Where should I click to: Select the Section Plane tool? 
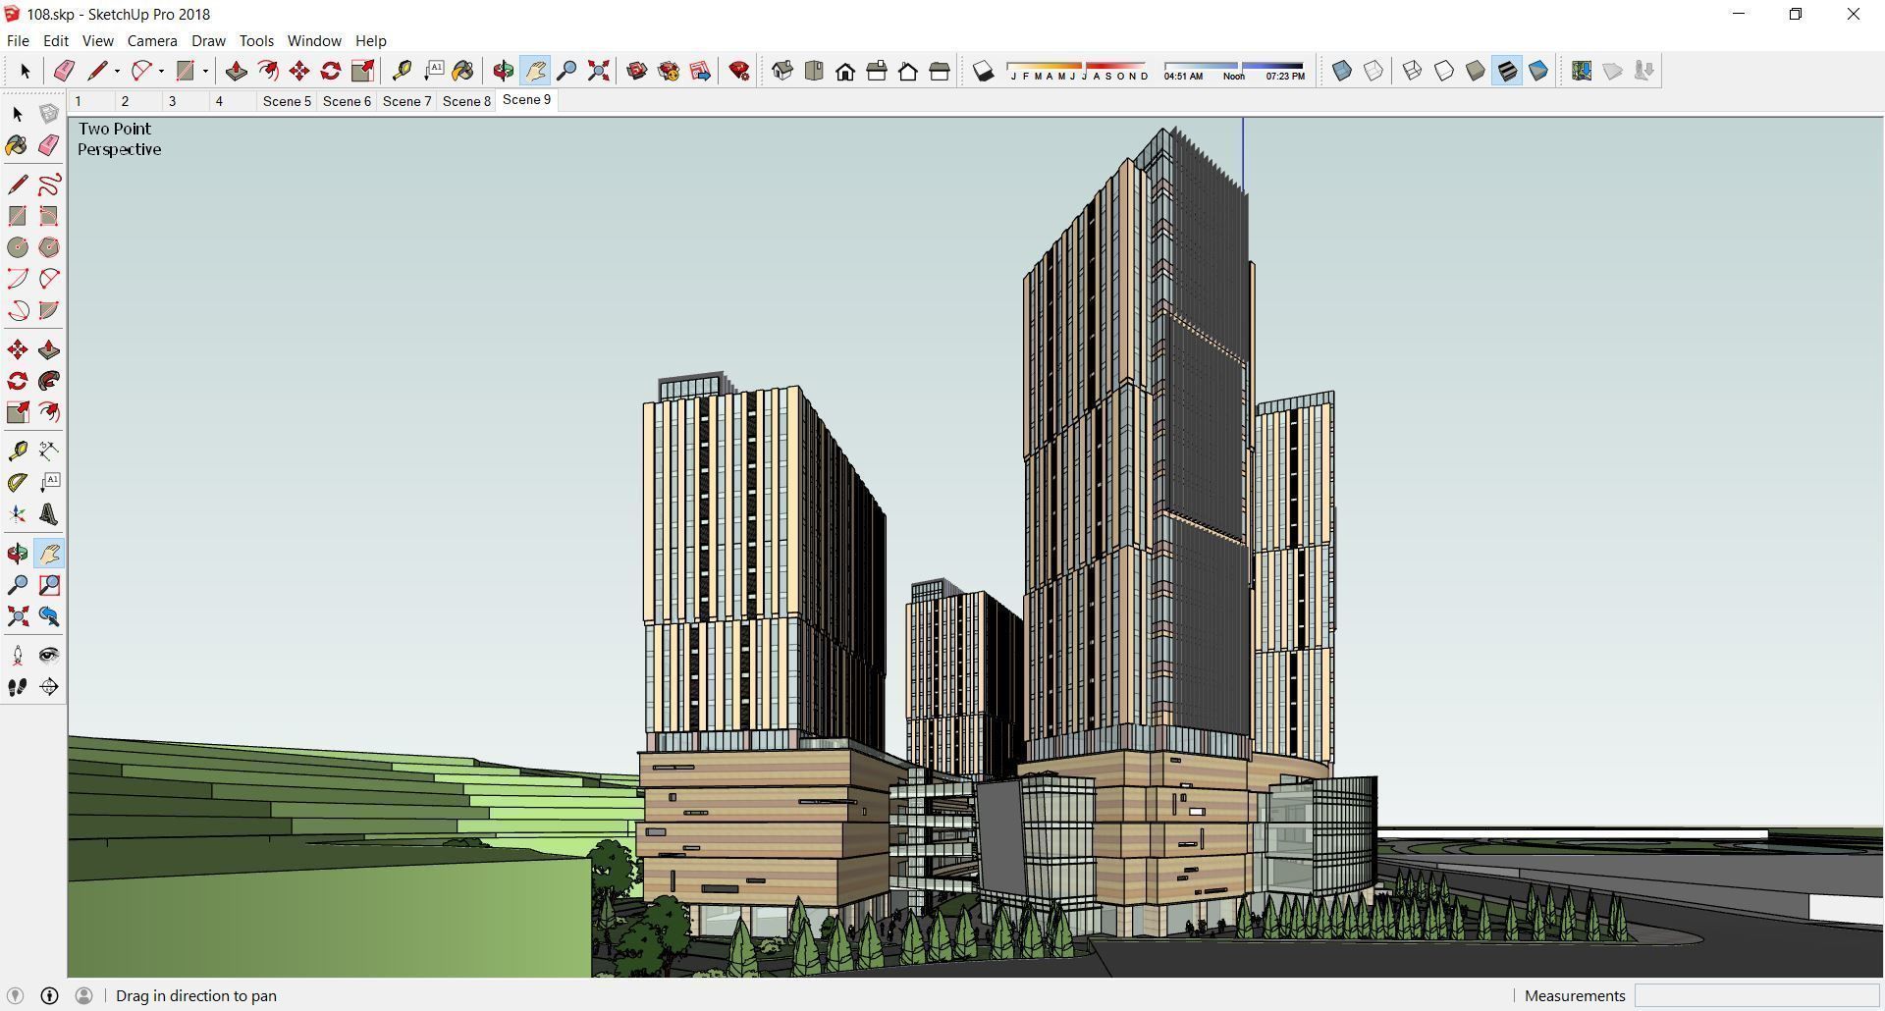(49, 687)
